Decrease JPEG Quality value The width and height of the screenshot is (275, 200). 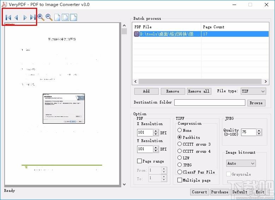click(x=259, y=134)
